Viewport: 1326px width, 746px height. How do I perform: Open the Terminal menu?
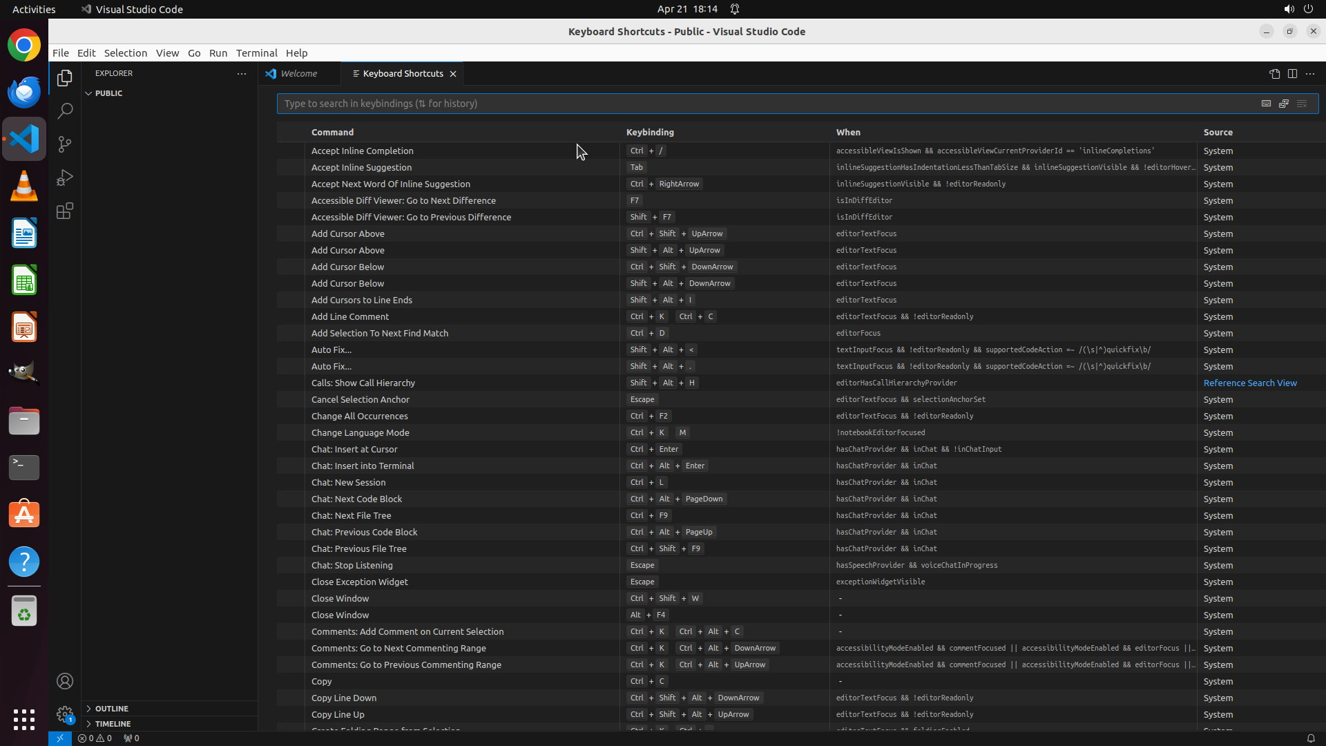pos(256,53)
